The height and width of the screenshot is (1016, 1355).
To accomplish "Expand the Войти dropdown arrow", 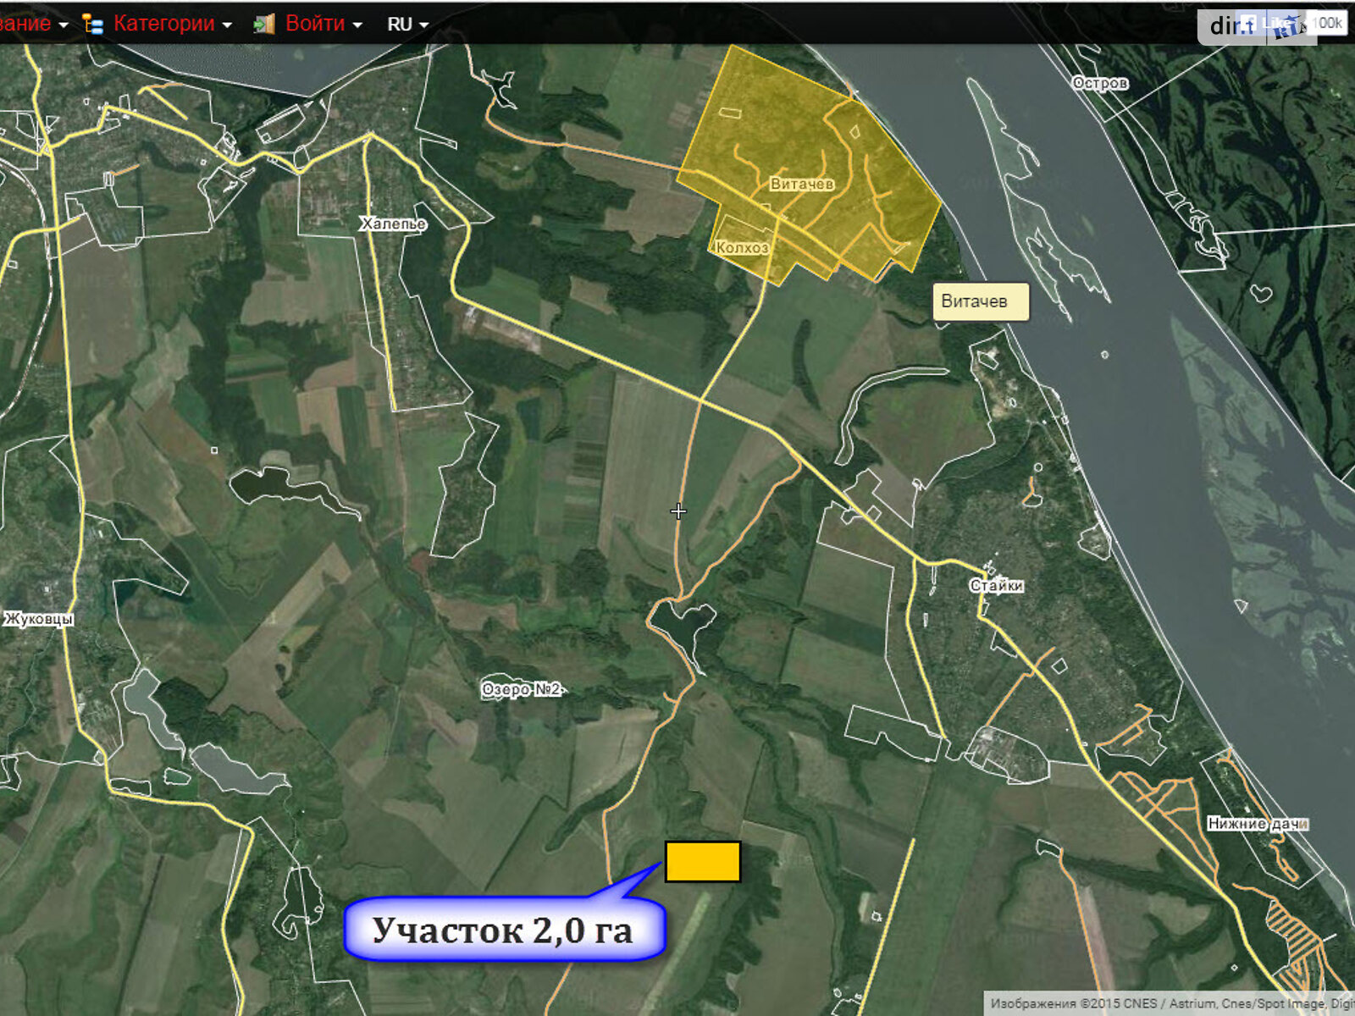I will pyautogui.click(x=357, y=25).
